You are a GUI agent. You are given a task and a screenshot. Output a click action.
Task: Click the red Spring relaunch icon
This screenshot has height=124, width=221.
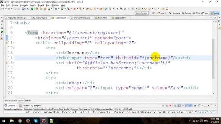pyautogui.click(x=167, y=9)
